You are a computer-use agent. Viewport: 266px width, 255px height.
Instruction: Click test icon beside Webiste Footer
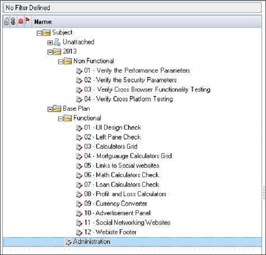coord(79,232)
